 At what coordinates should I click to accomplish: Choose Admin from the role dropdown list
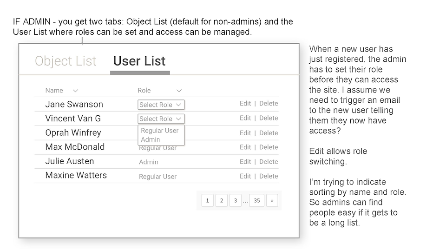pos(150,139)
